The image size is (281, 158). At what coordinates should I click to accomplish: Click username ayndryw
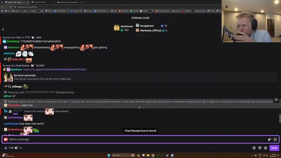click(x=16, y=69)
